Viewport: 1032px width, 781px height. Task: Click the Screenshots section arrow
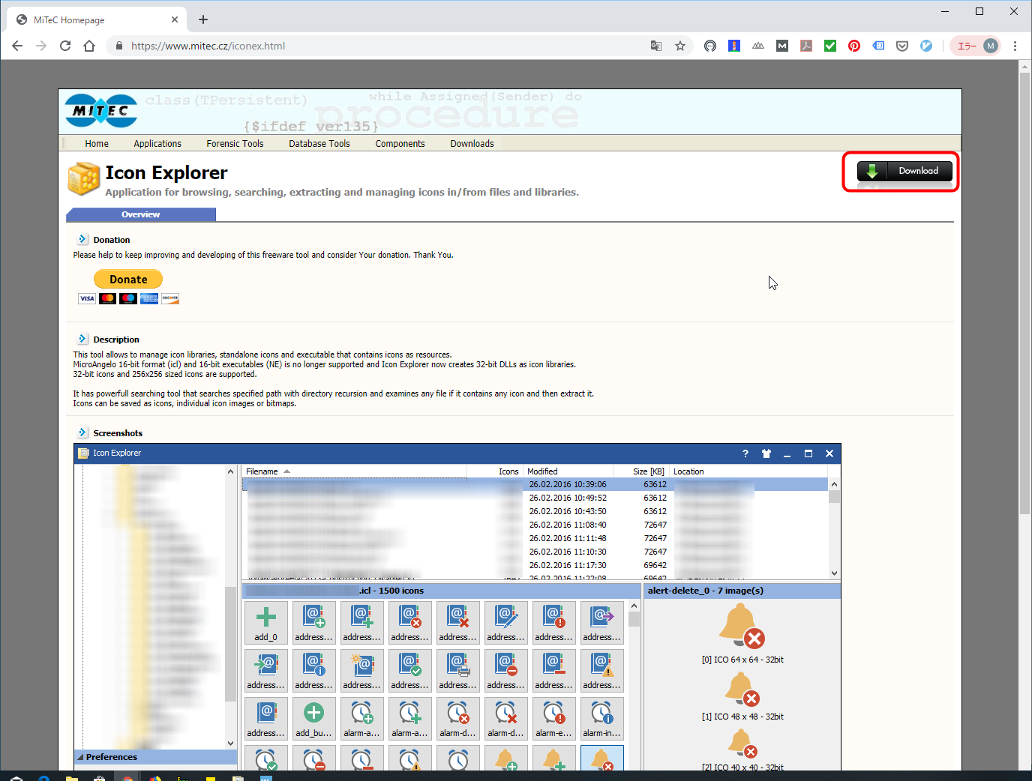[82, 432]
